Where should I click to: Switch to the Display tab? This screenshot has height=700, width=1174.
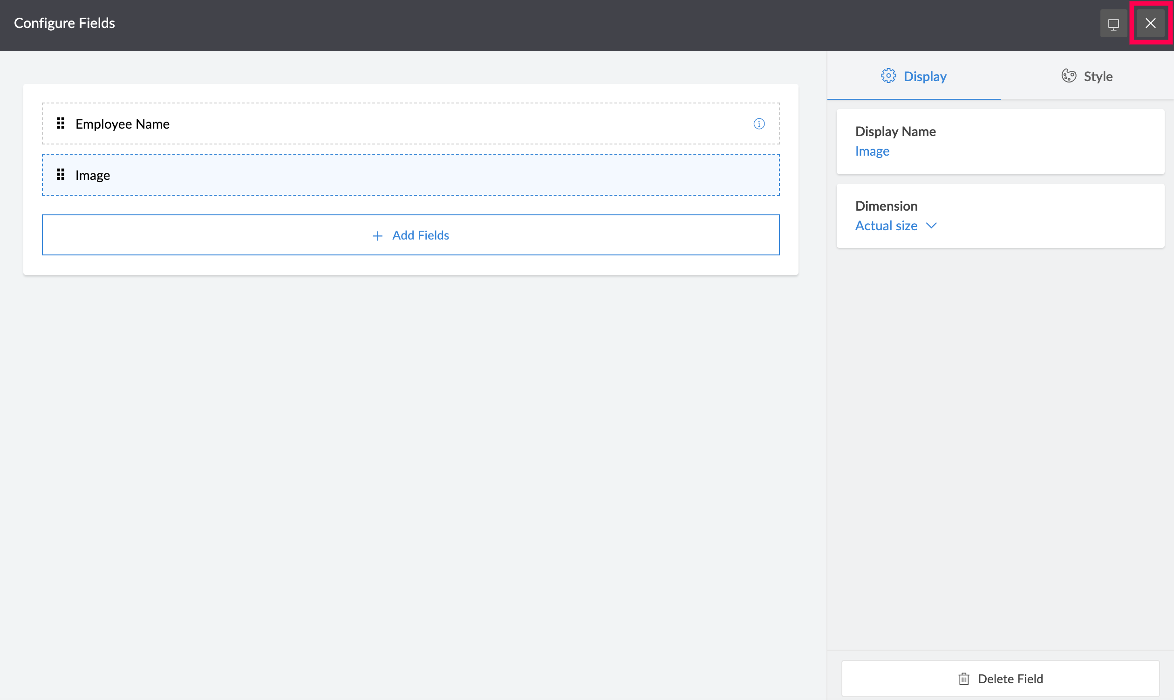click(x=914, y=76)
